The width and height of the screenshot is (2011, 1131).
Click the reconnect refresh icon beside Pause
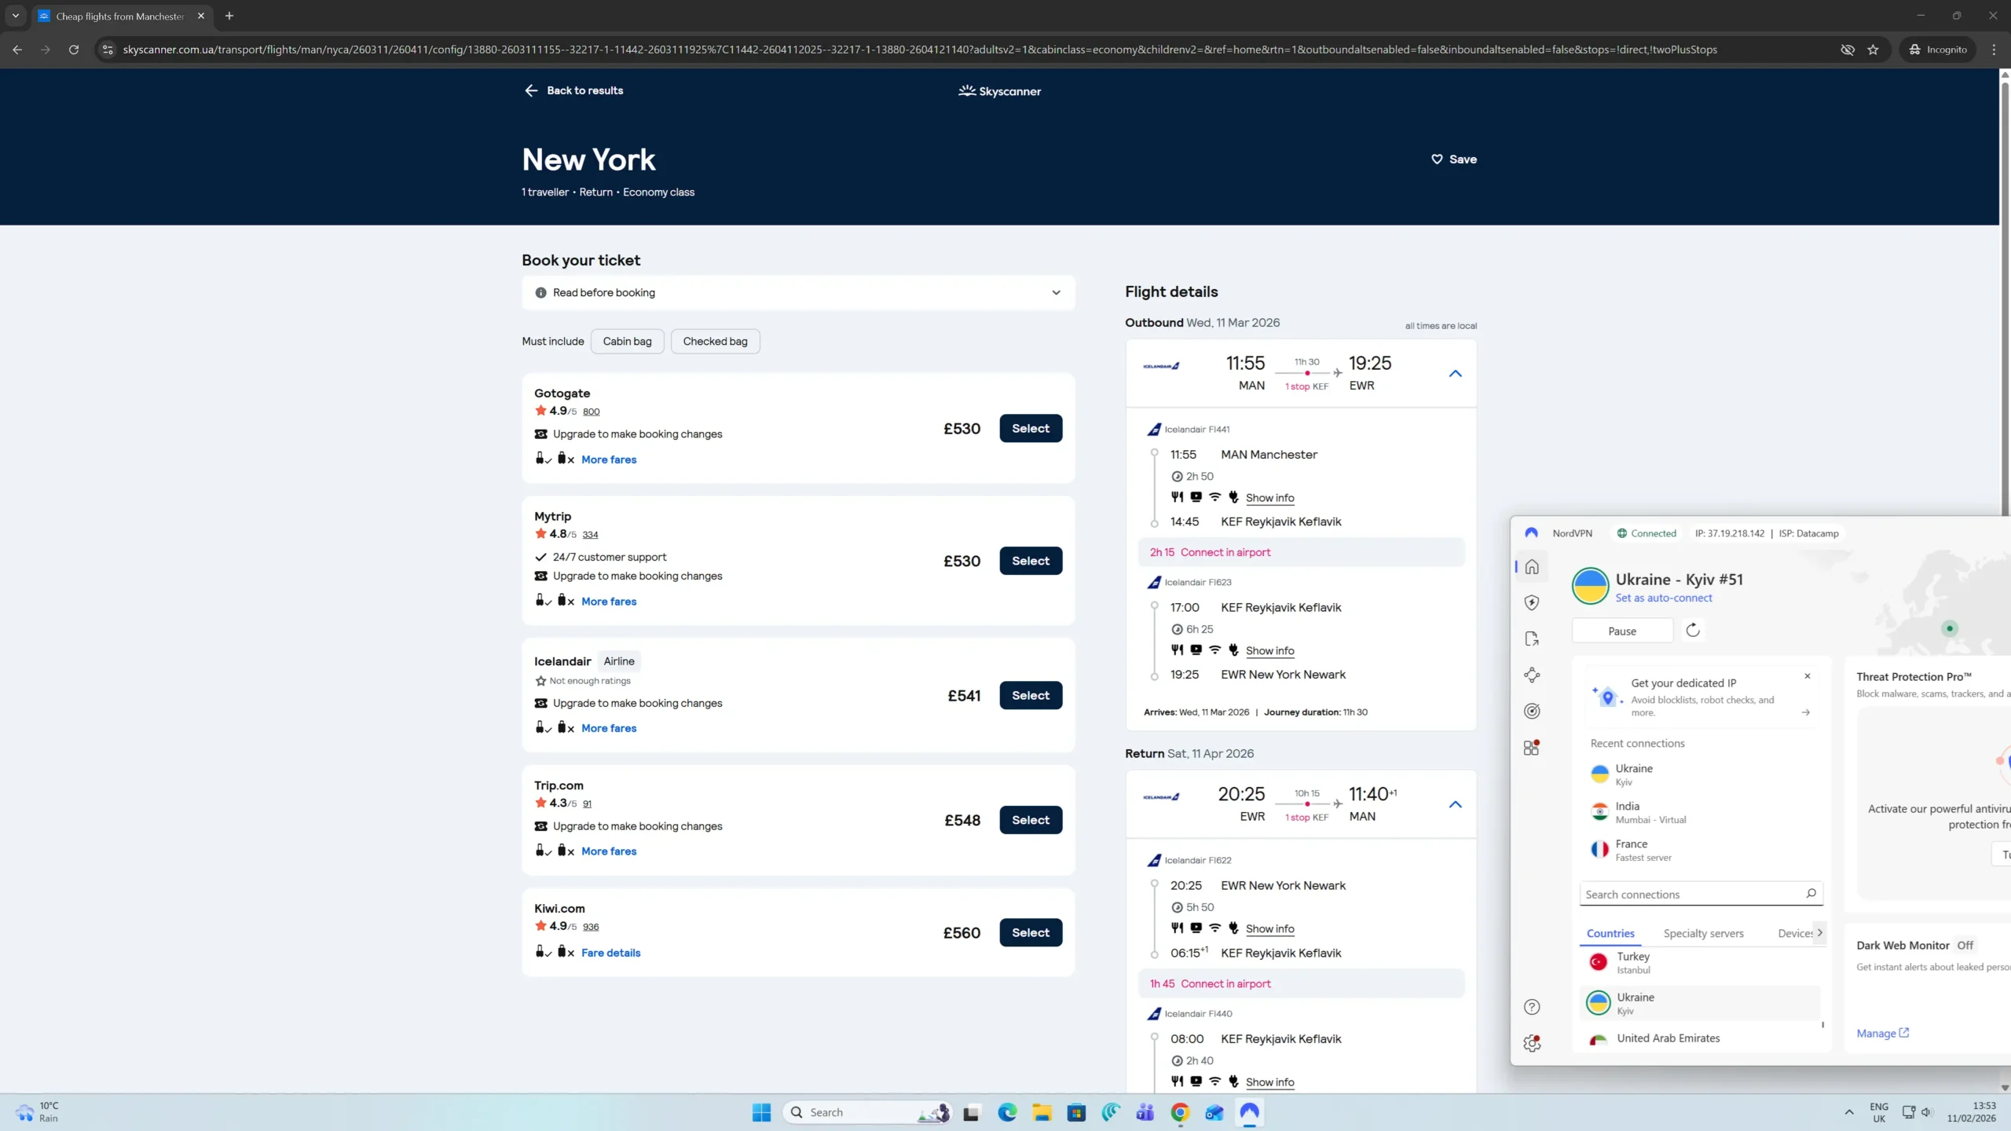[x=1693, y=630]
